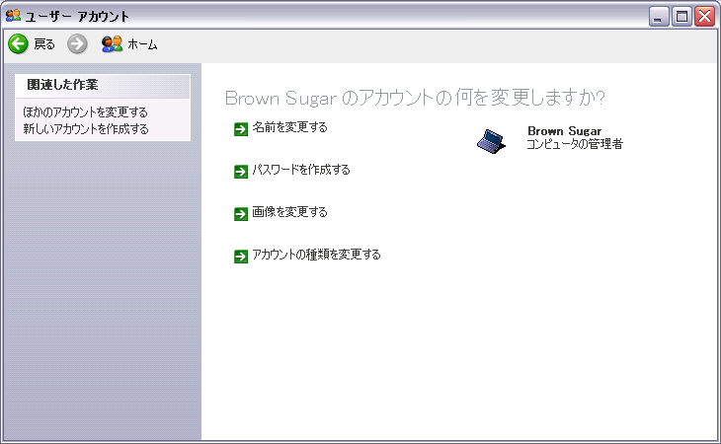The height and width of the screenshot is (444, 721).
Task: Select ほかのアカウントを変更する in sidebar
Action: tap(86, 112)
